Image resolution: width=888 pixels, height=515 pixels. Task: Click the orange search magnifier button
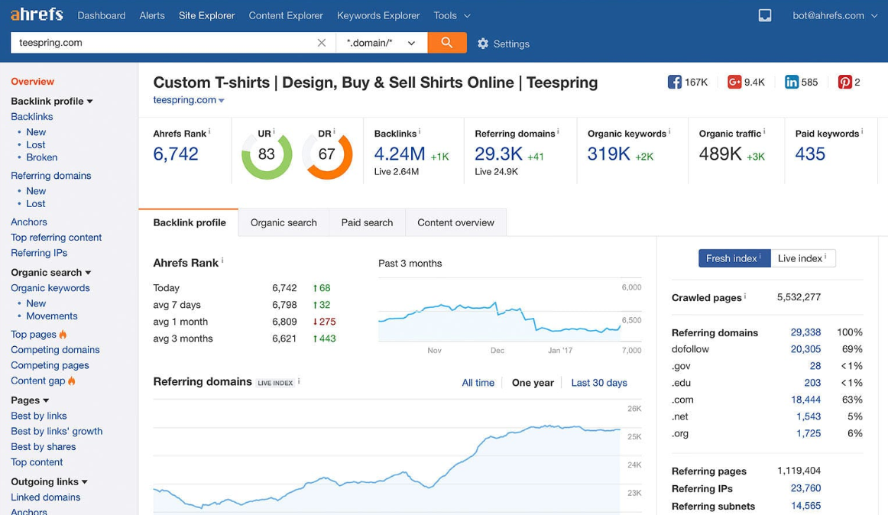447,43
